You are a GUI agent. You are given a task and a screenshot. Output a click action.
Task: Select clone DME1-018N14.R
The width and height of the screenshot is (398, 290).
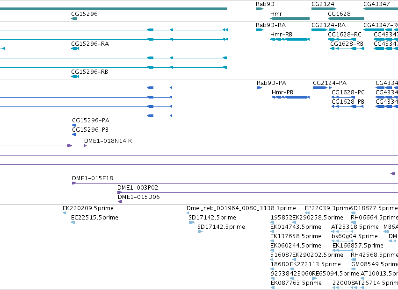point(108,141)
